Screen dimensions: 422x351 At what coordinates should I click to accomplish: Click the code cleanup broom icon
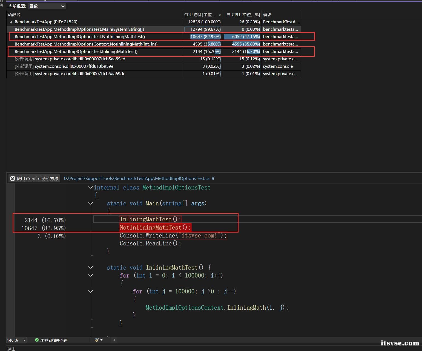(97, 340)
